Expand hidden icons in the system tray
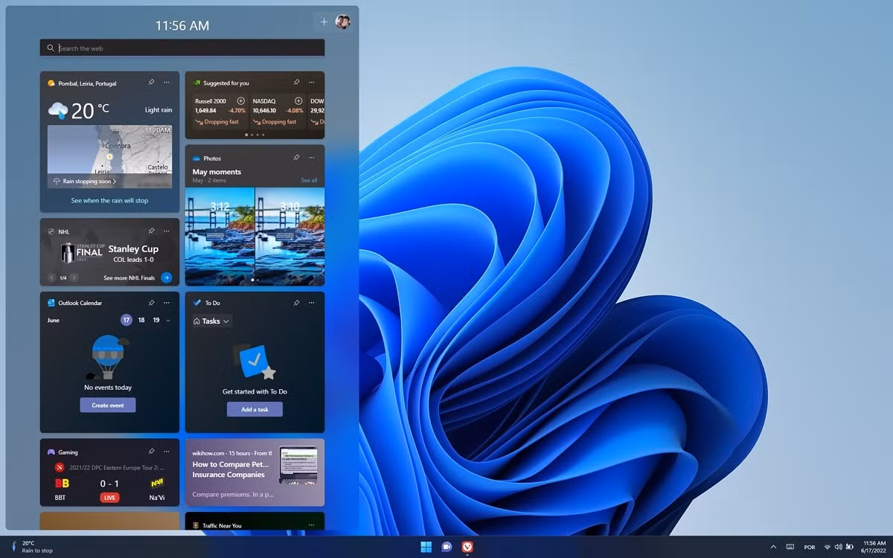Viewport: 893px width, 558px height. (x=773, y=547)
